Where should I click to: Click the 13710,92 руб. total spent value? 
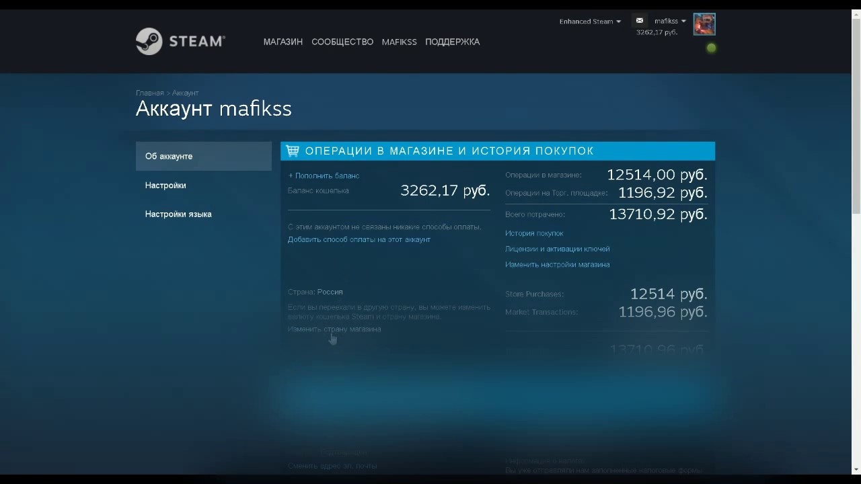coord(658,214)
